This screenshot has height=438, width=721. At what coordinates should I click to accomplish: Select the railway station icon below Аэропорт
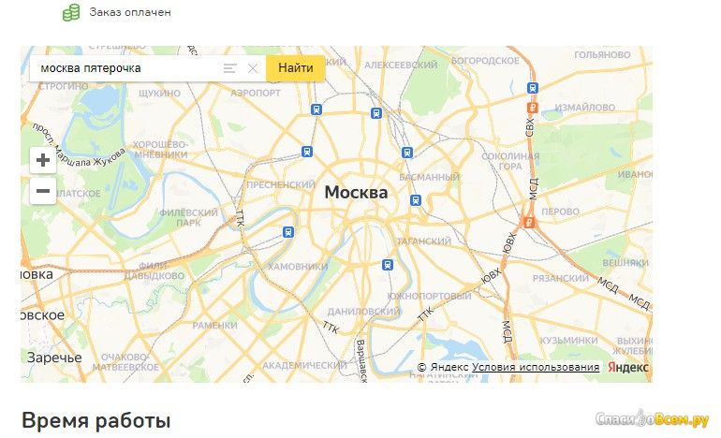[316, 109]
